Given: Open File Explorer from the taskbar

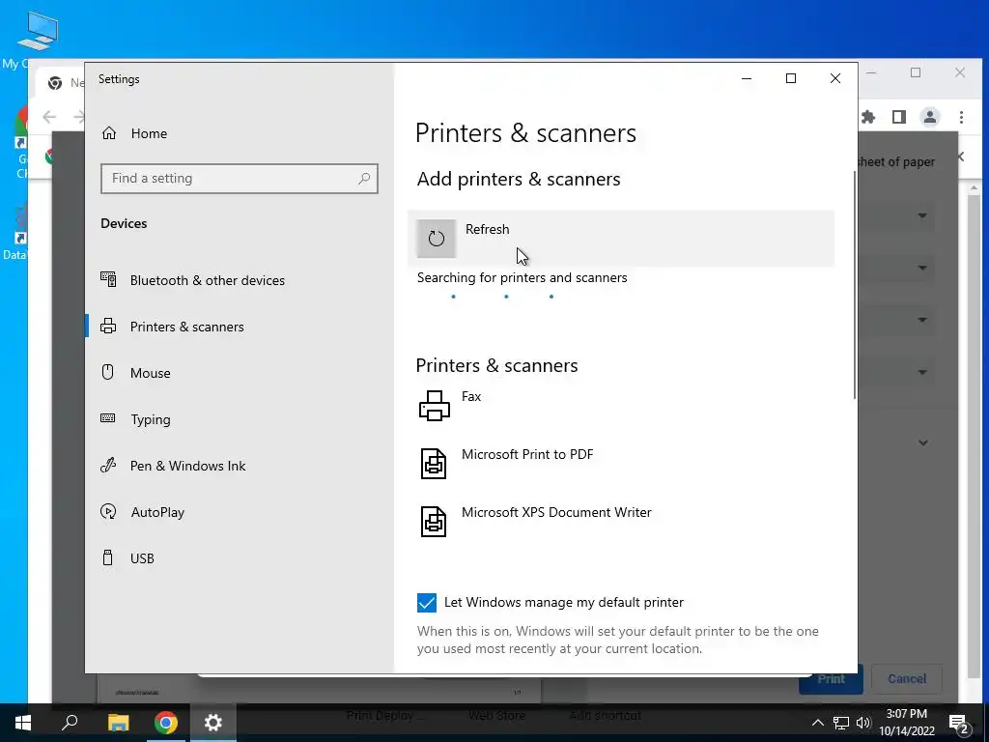Looking at the screenshot, I should coord(118,723).
